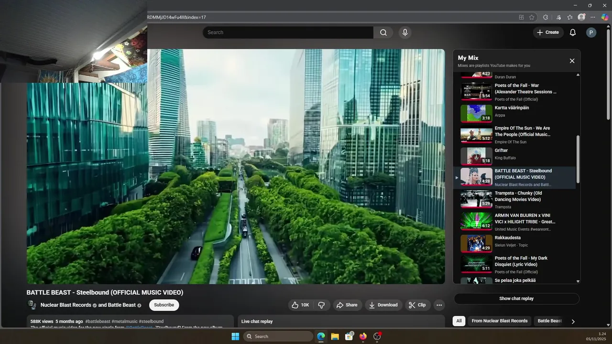Focus the YouTube search field
The image size is (612, 344).
tap(288, 32)
